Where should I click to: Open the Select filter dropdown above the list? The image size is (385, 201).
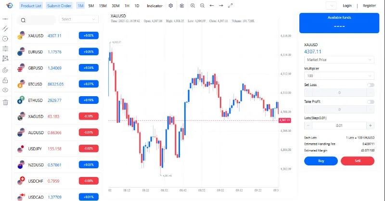(79, 19)
